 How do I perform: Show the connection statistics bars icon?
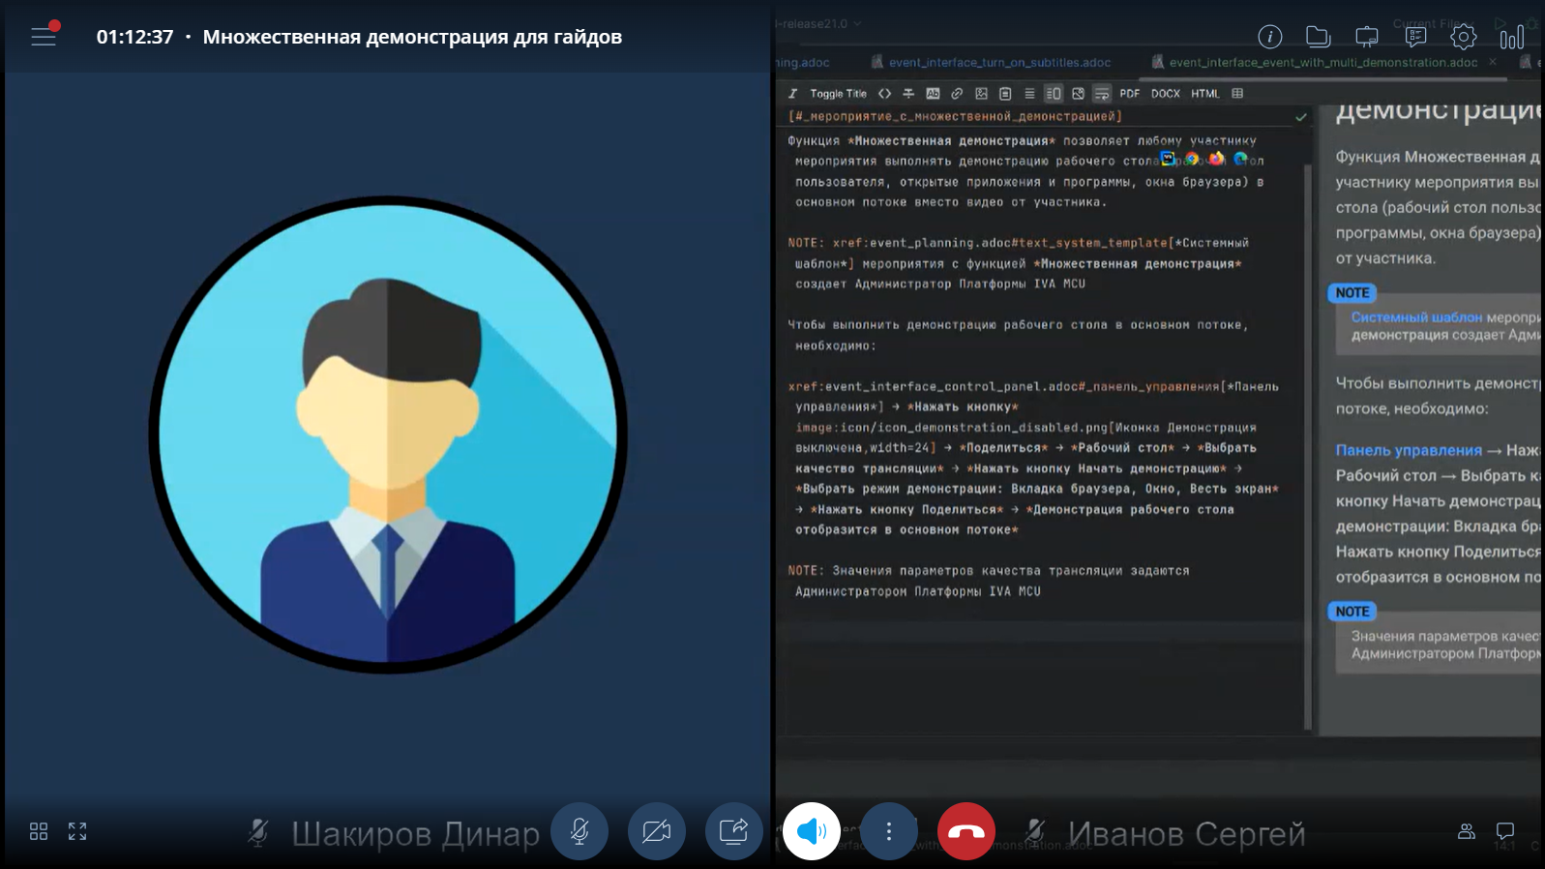click(1511, 37)
